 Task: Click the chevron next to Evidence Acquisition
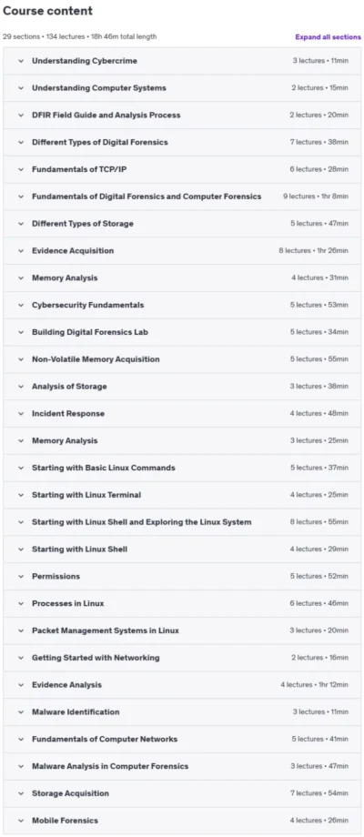(21, 251)
